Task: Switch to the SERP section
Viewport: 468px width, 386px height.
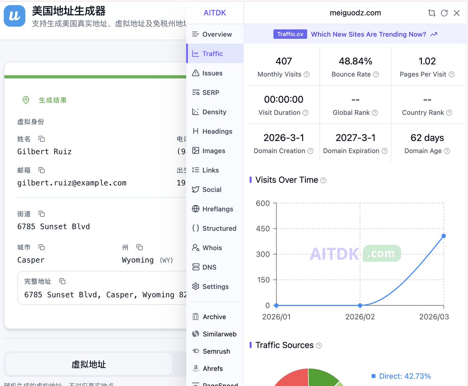Action: [x=215, y=93]
